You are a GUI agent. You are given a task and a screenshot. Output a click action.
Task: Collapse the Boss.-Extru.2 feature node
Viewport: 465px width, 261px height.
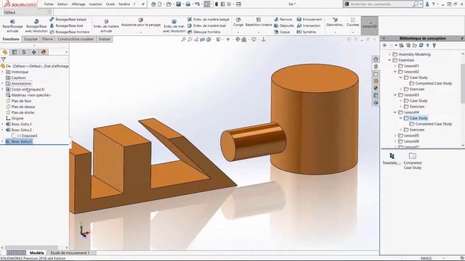click(x=3, y=130)
